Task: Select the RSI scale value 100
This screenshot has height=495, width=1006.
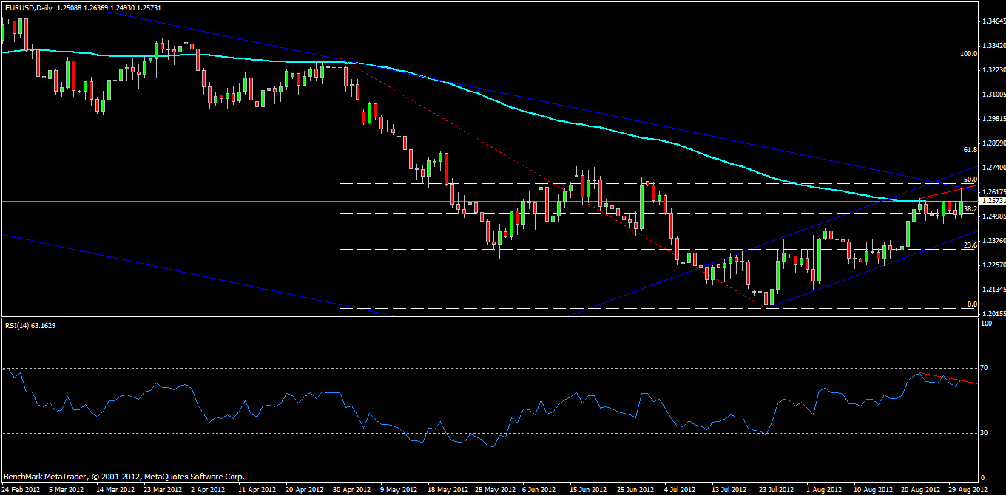Action: coord(987,325)
